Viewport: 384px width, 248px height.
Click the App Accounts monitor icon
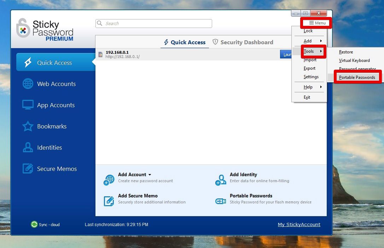(28, 105)
